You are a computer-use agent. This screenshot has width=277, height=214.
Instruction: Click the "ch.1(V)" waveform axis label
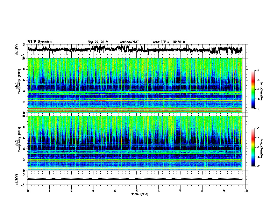[17, 50]
